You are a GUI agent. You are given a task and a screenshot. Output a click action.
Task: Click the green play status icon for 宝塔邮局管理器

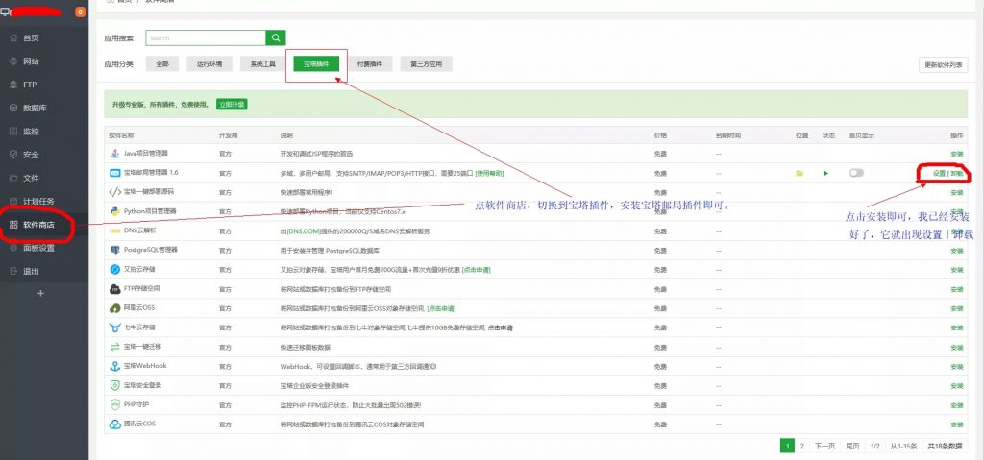click(824, 173)
